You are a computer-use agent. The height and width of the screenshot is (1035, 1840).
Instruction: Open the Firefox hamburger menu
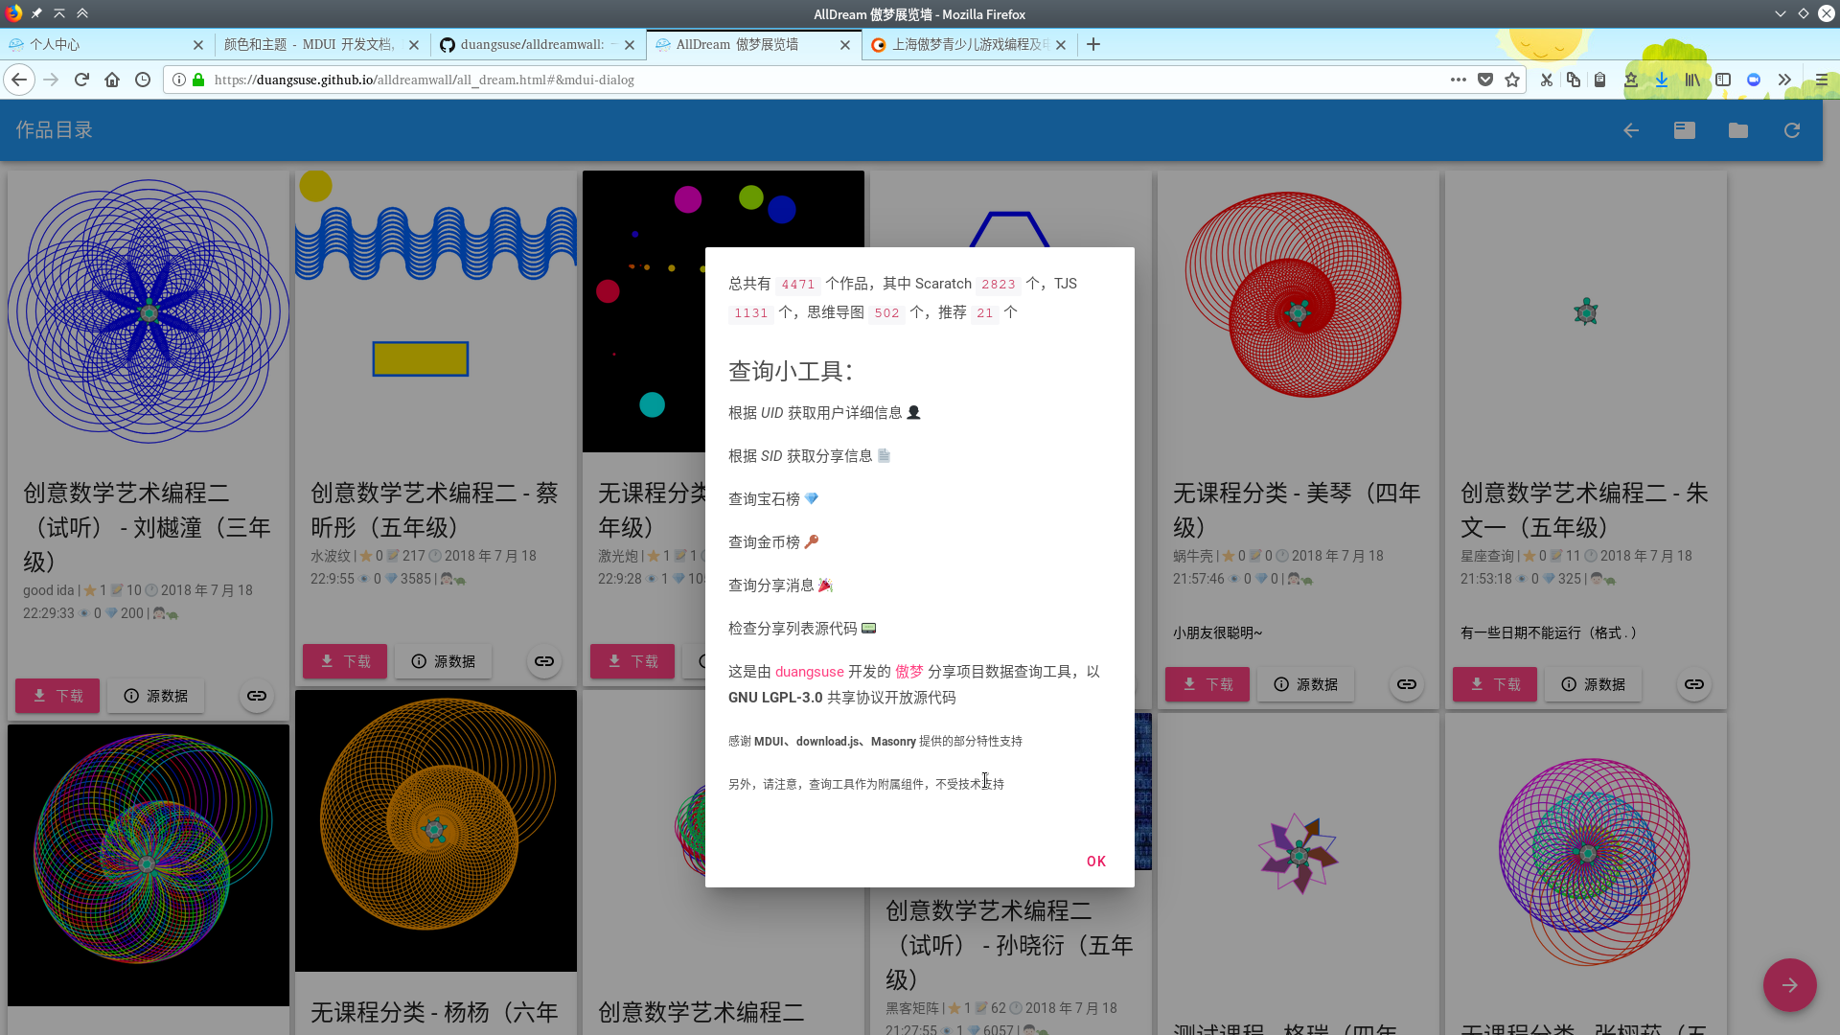1821,80
